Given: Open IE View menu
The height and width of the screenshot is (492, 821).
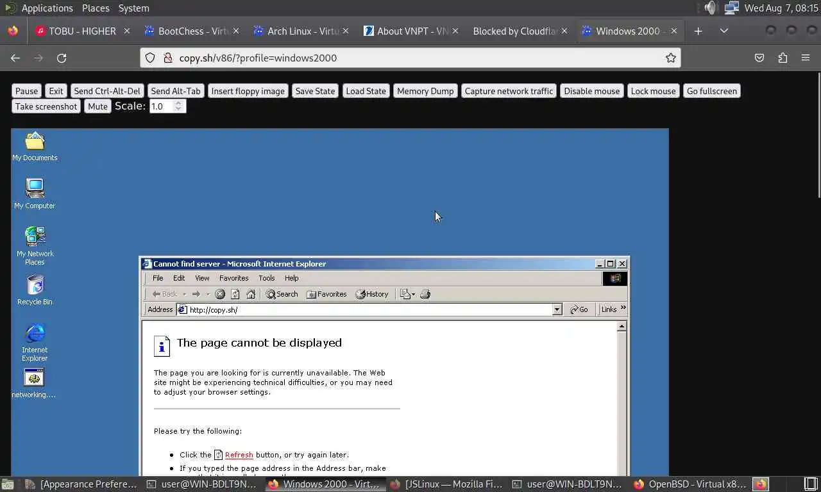Looking at the screenshot, I should (202, 278).
